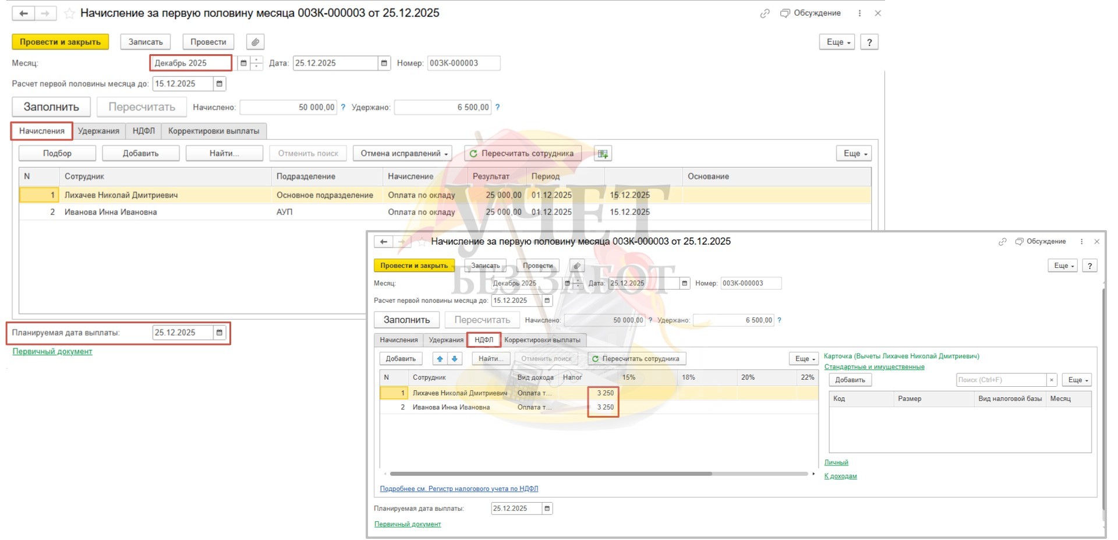Click the Провести и закрыть button
Screen dimensions: 1118x540
pos(60,42)
